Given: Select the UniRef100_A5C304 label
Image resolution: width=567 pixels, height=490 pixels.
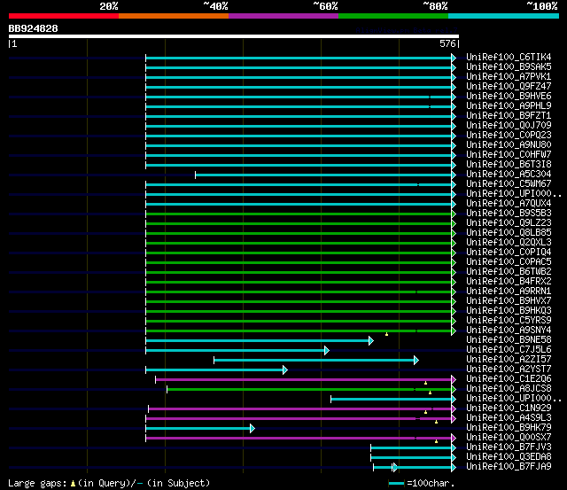Looking at the screenshot, I should coord(509,175).
